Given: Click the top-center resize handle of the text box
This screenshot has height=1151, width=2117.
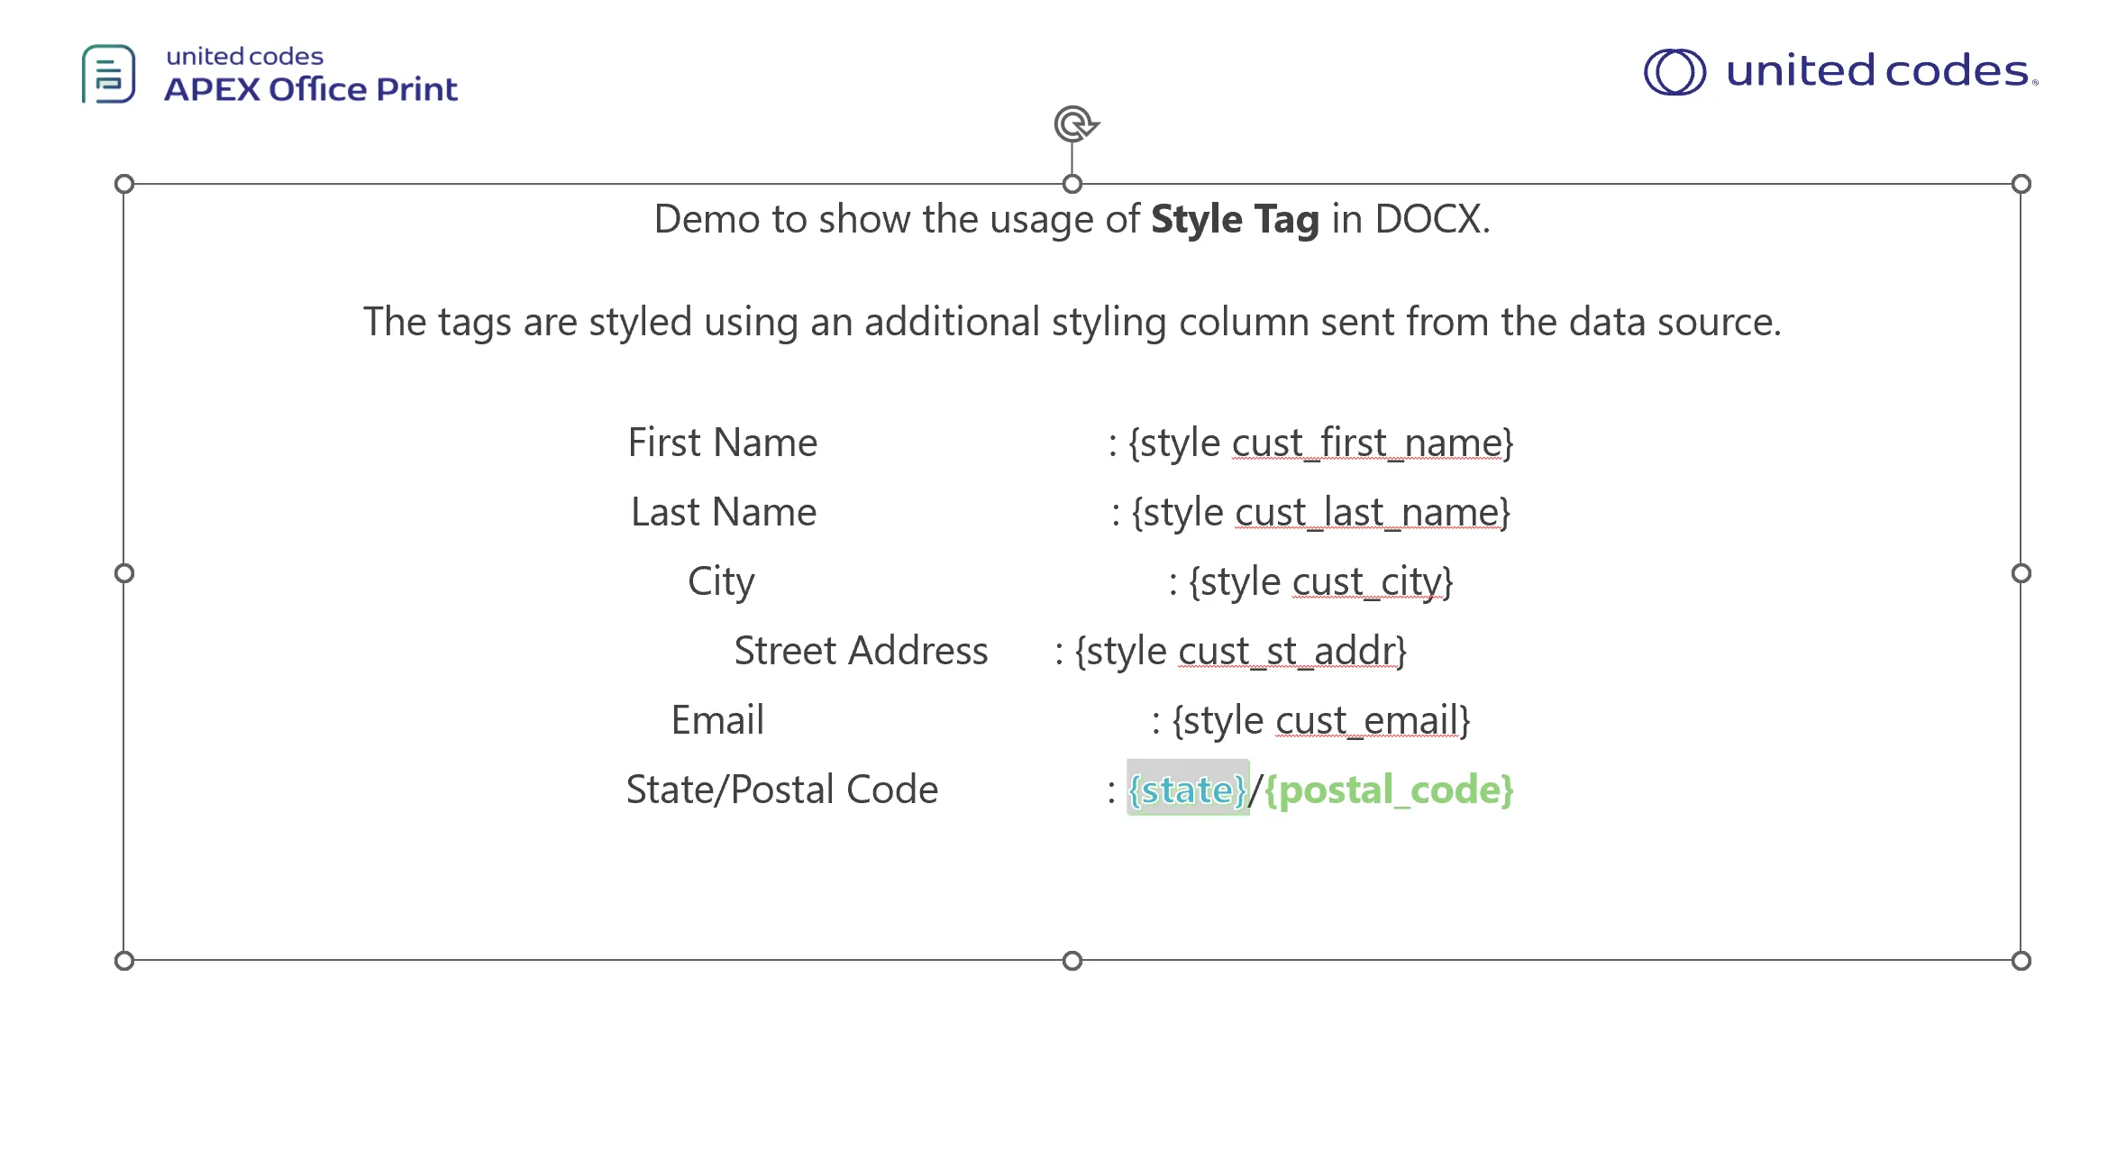Looking at the screenshot, I should (1072, 184).
